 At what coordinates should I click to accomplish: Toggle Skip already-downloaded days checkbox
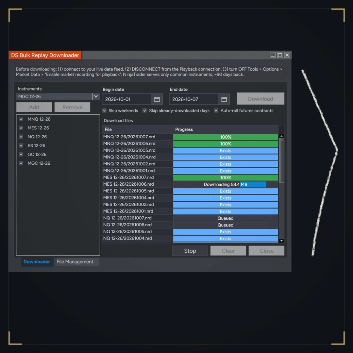pos(145,110)
